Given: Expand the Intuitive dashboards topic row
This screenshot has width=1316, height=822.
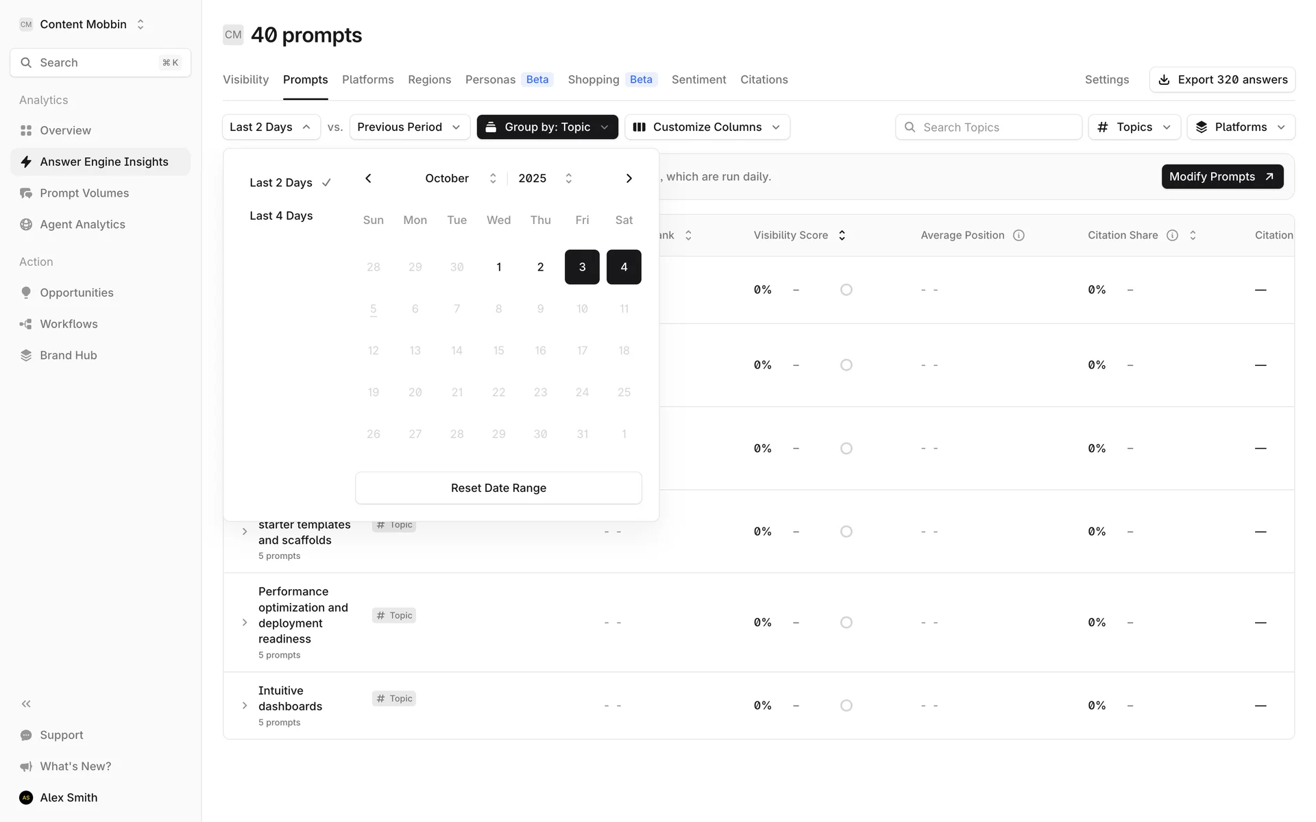Looking at the screenshot, I should [x=245, y=706].
